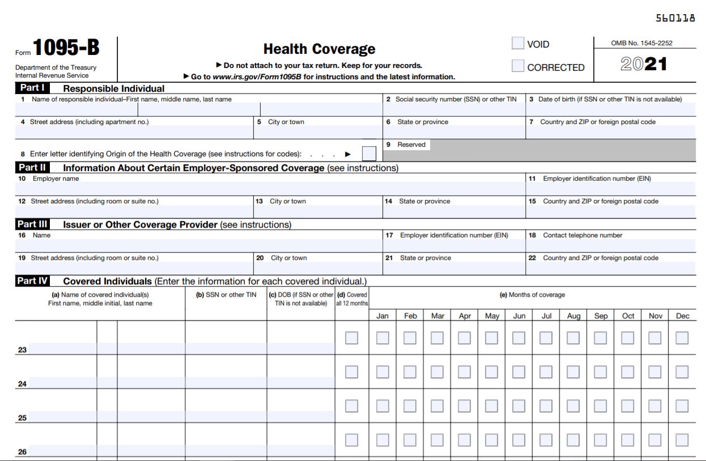Click the 'Internal Revenue Service' text
Viewport: 706px width, 461px height.
coord(52,75)
